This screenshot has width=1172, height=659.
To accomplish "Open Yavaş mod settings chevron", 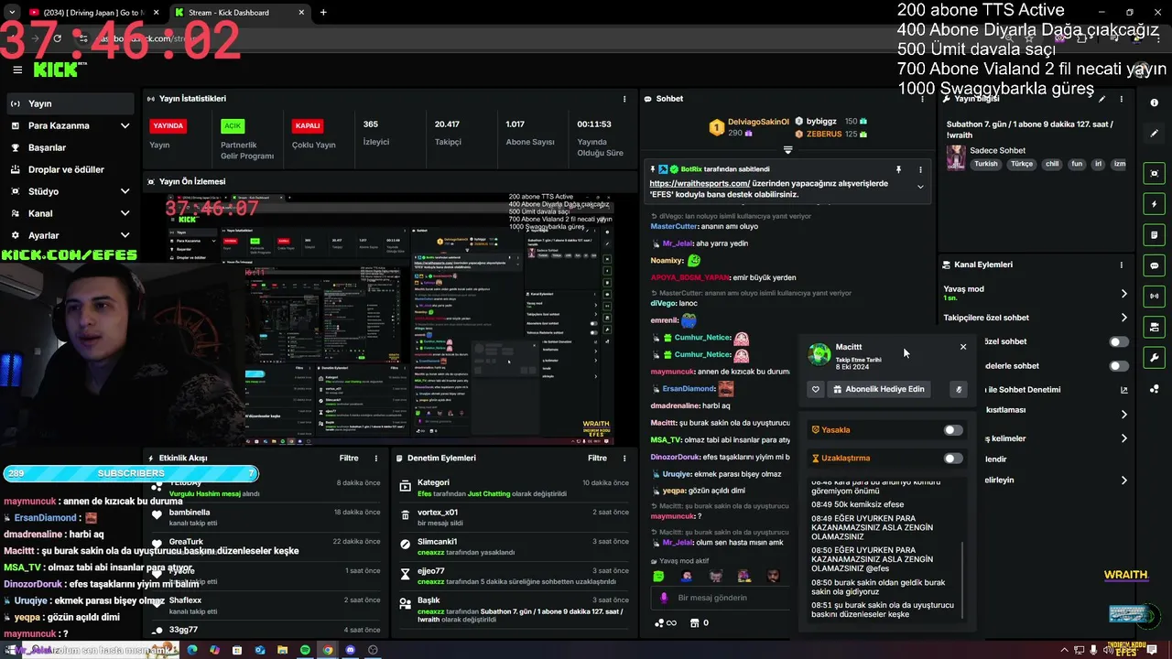I will [x=1123, y=294].
